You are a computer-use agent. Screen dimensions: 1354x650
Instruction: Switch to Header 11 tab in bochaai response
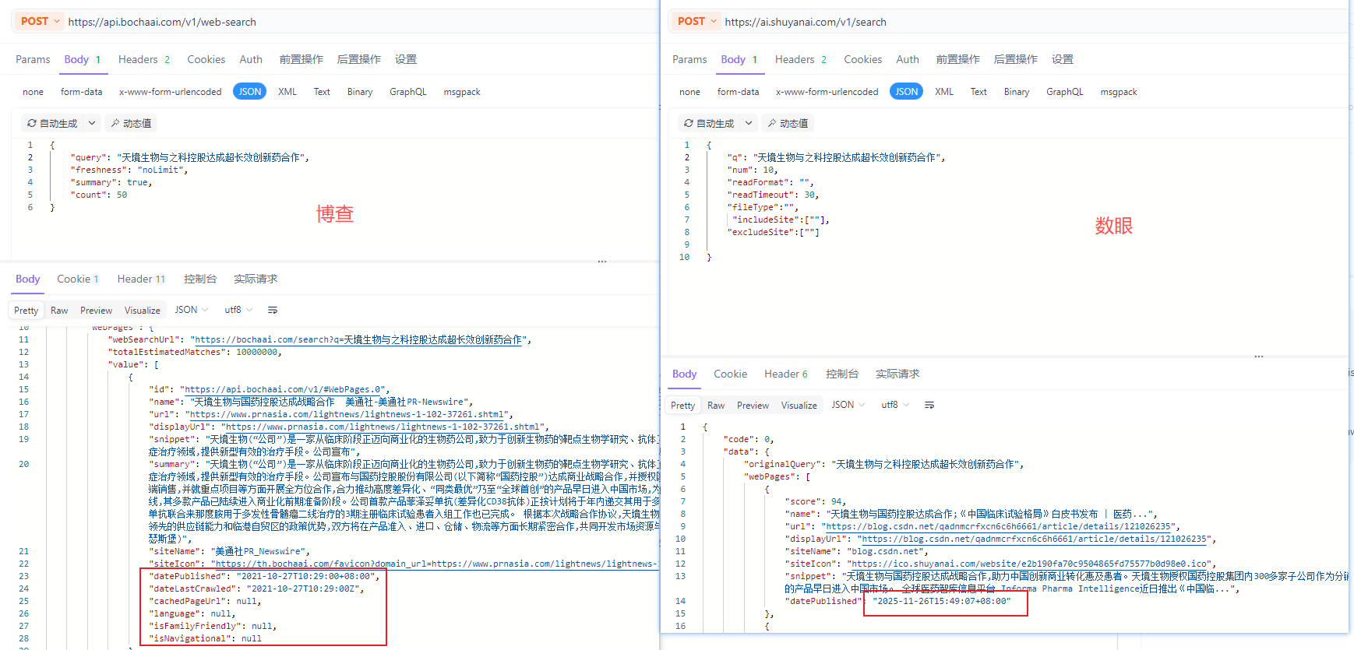[x=142, y=279]
